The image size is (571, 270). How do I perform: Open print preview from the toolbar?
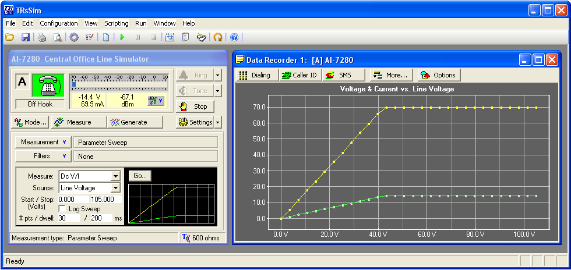coord(58,37)
